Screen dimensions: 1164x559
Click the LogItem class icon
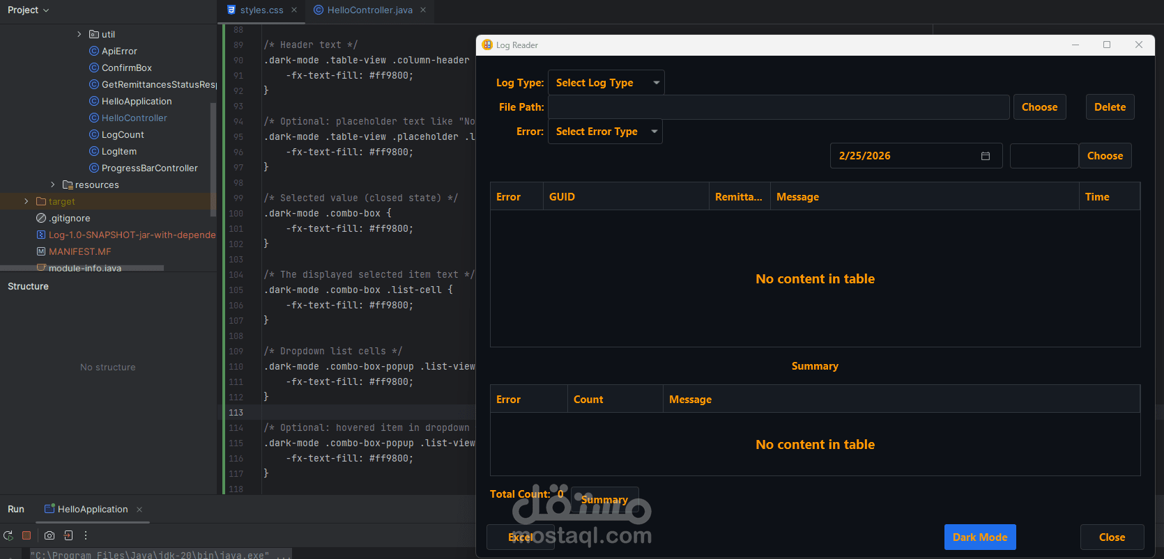pyautogui.click(x=94, y=151)
